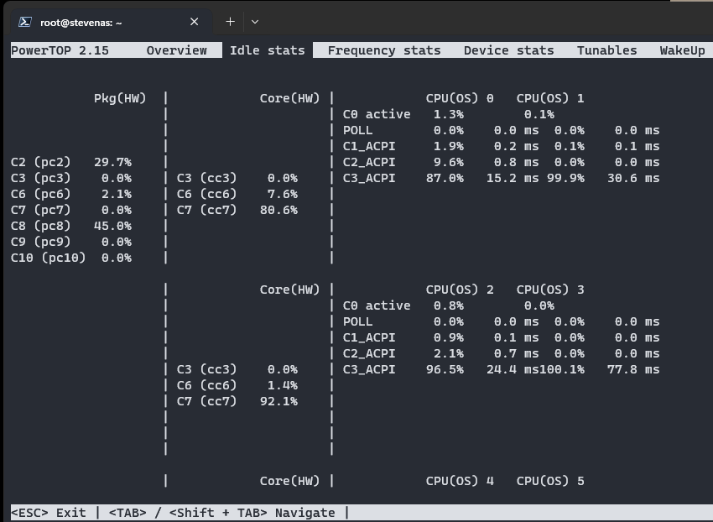The width and height of the screenshot is (713, 522).
Task: Click the C0 active 1.3% value
Action: (449, 114)
